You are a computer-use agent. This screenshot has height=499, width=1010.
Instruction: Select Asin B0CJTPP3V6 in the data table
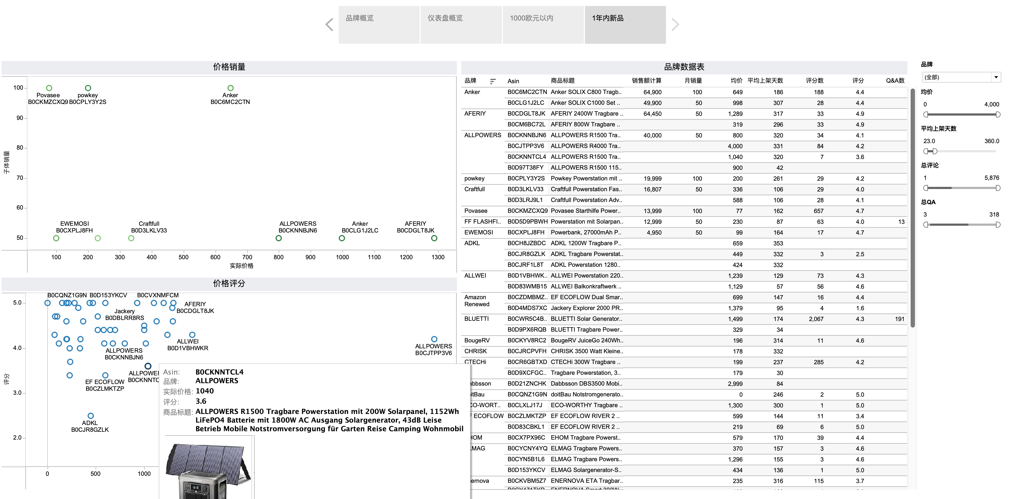526,146
